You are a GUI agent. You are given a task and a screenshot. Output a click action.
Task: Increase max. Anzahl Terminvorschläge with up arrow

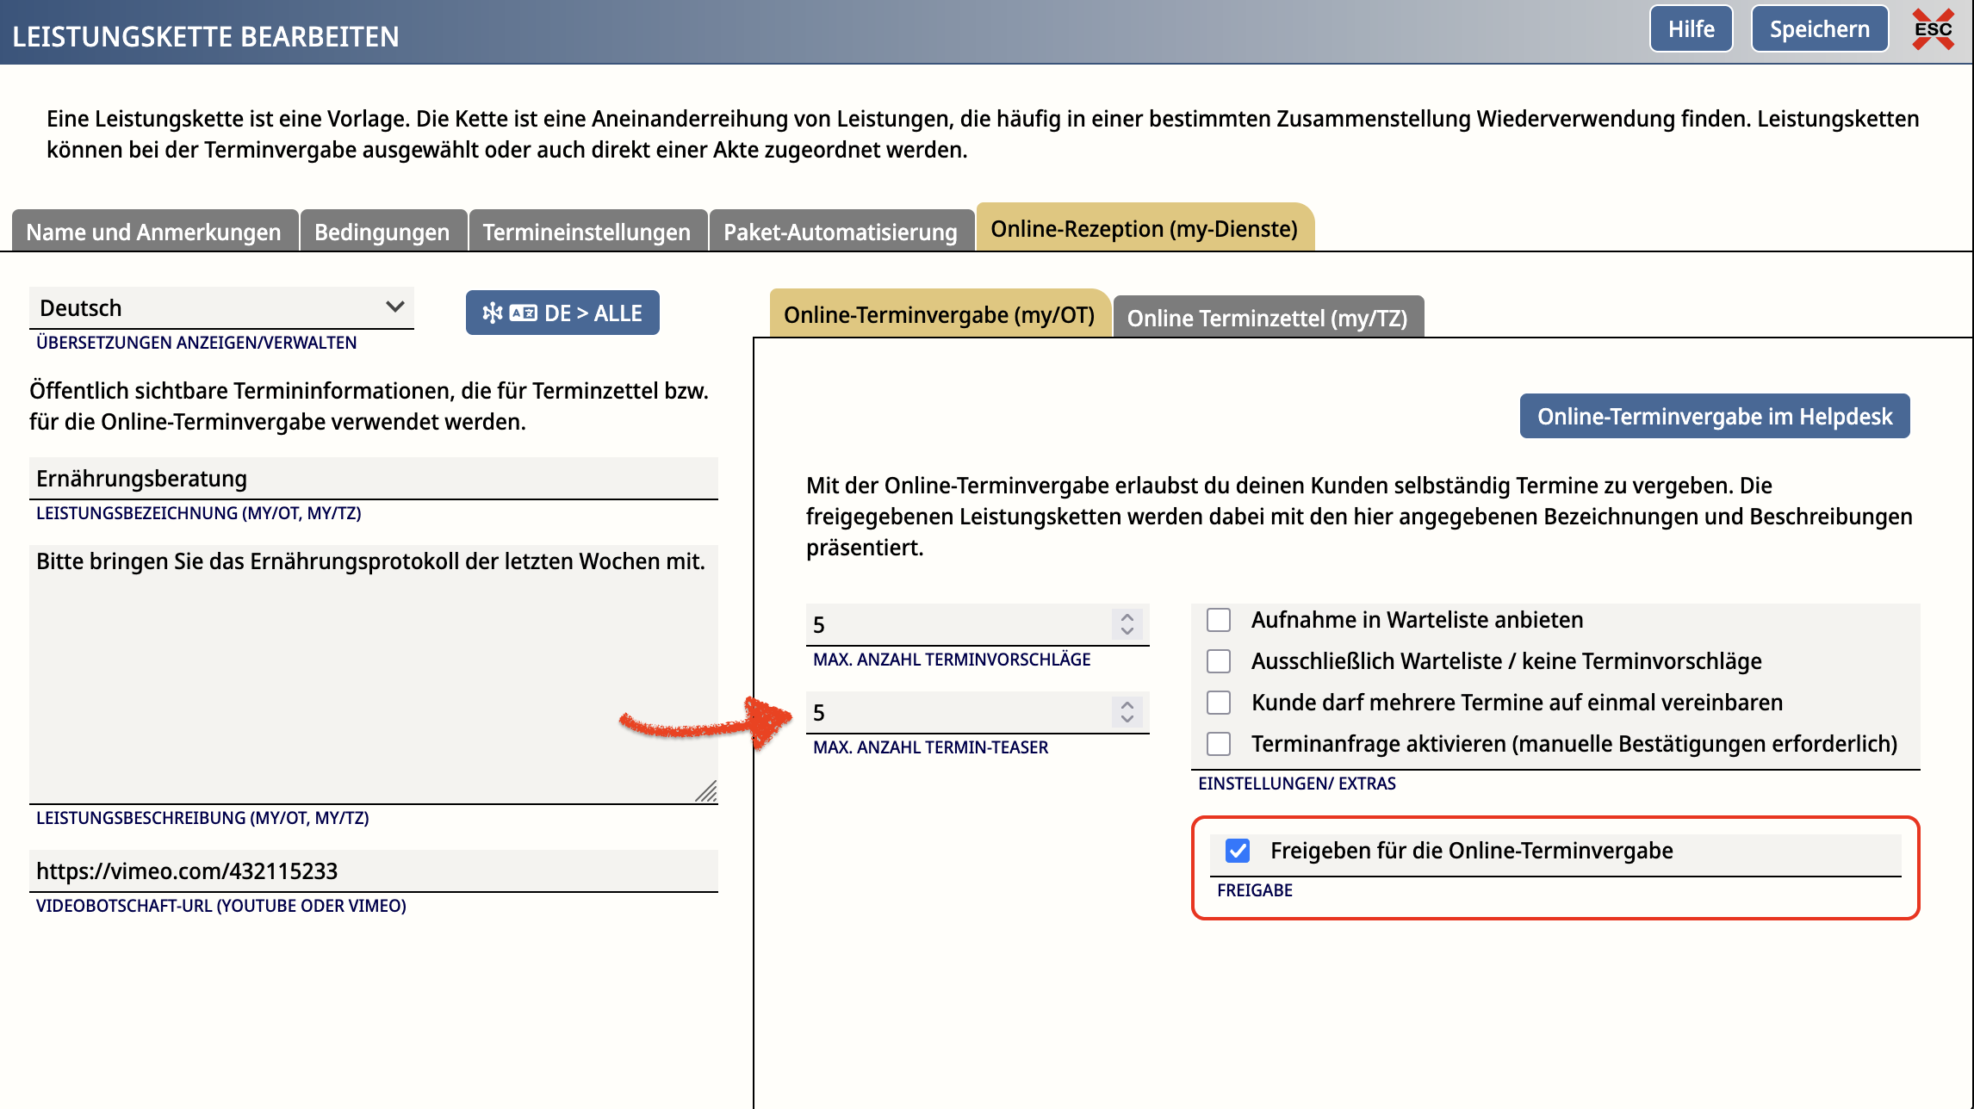1127,616
